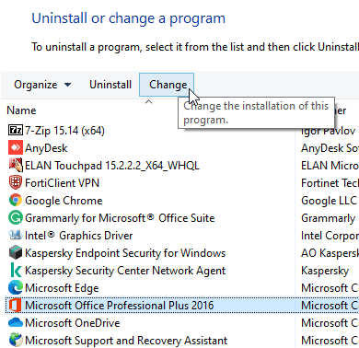Select Microsoft Office Professional Plus 2016 entry

tap(119, 306)
